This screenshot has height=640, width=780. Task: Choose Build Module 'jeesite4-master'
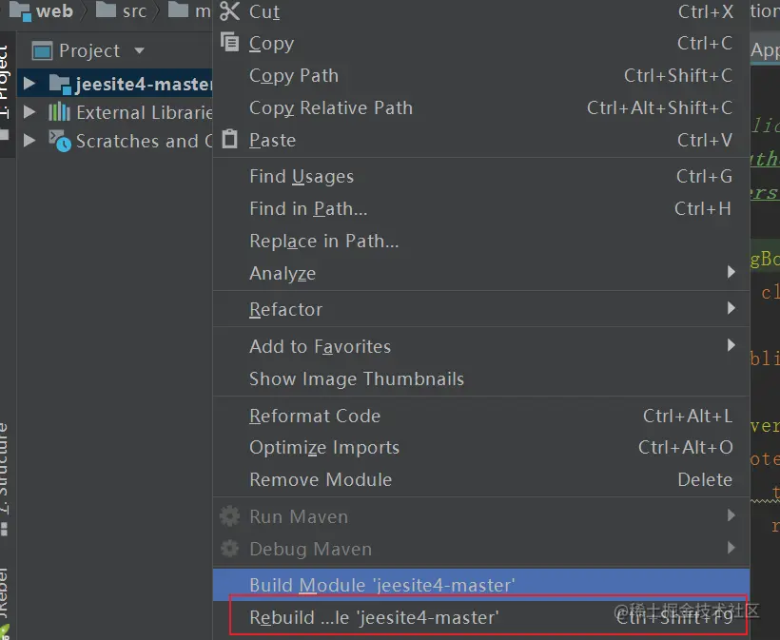(481, 585)
